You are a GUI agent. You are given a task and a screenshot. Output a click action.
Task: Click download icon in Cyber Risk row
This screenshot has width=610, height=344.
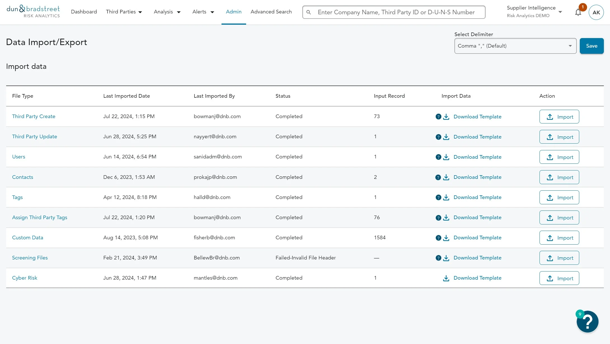click(446, 278)
